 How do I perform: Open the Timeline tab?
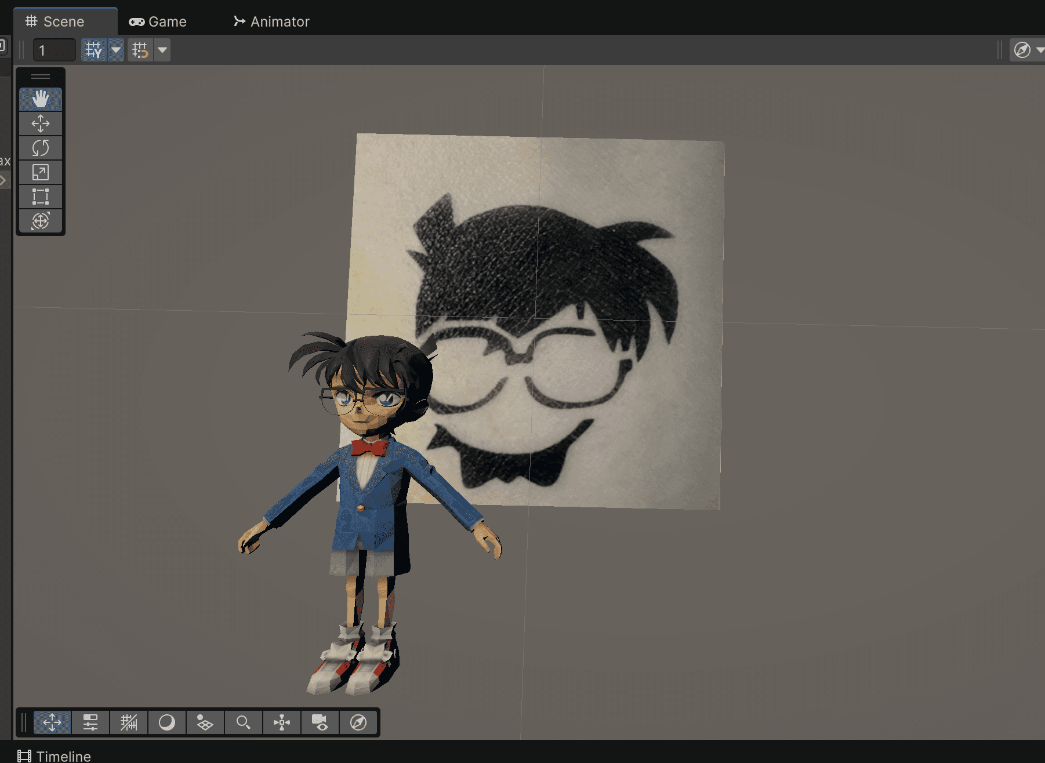click(55, 756)
